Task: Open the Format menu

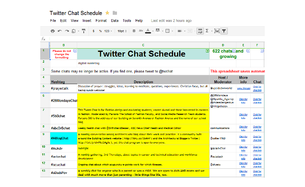Action: (101, 21)
